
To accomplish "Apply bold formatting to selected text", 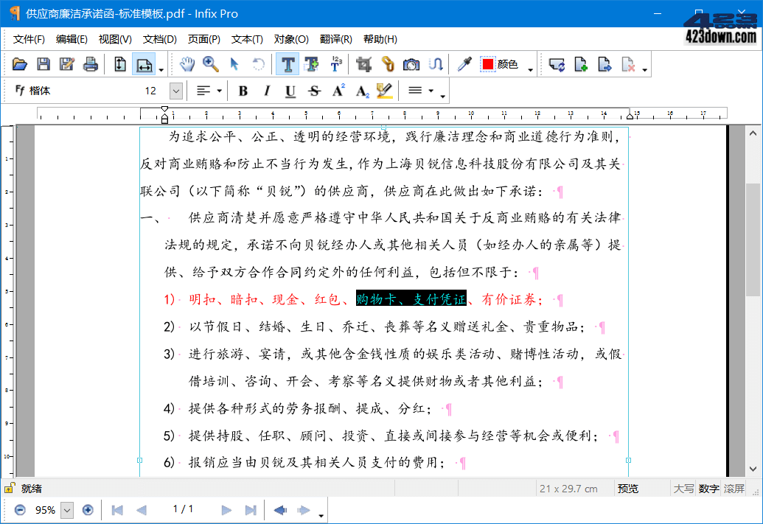I will 243,91.
